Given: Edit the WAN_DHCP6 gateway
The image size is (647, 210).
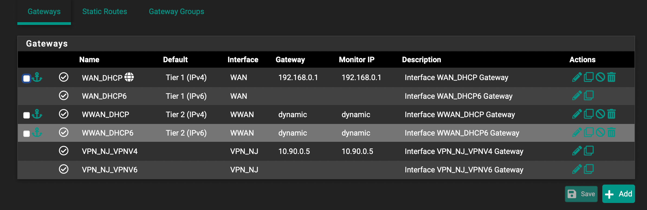Looking at the screenshot, I should point(577,96).
